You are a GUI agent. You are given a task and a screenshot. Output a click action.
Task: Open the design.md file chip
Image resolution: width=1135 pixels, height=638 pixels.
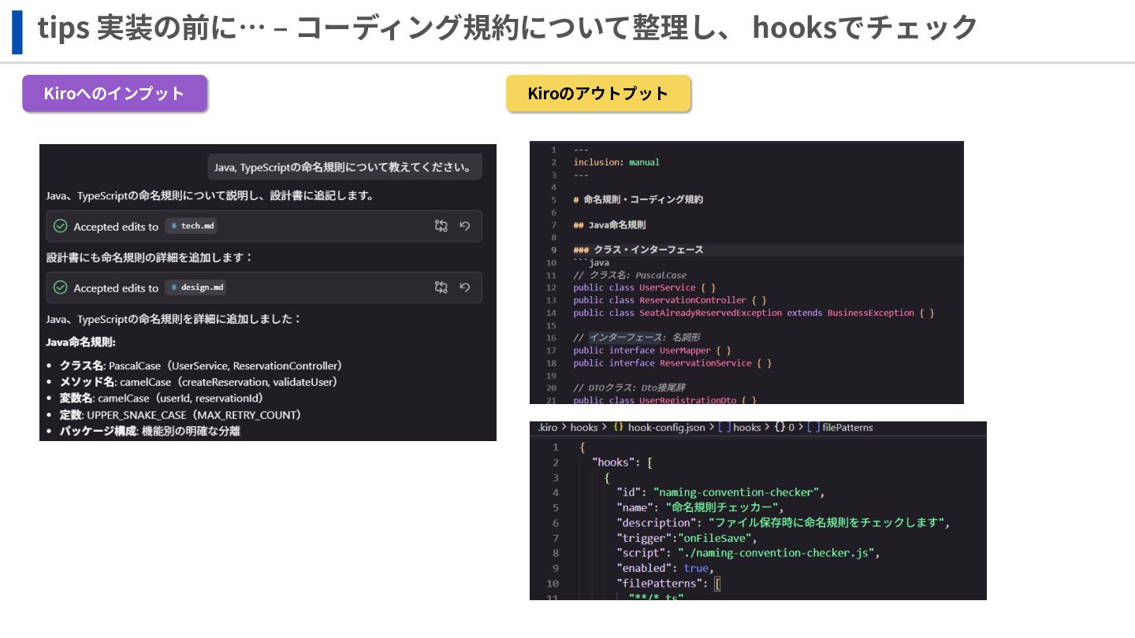click(x=195, y=287)
